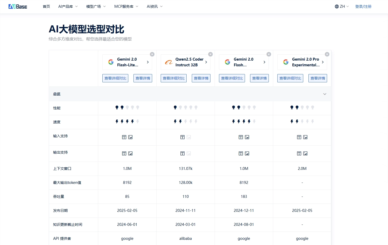Click greyed image input icon for Qwen2.5 Coder
Viewport: 388px width, 245px height.
click(x=189, y=137)
